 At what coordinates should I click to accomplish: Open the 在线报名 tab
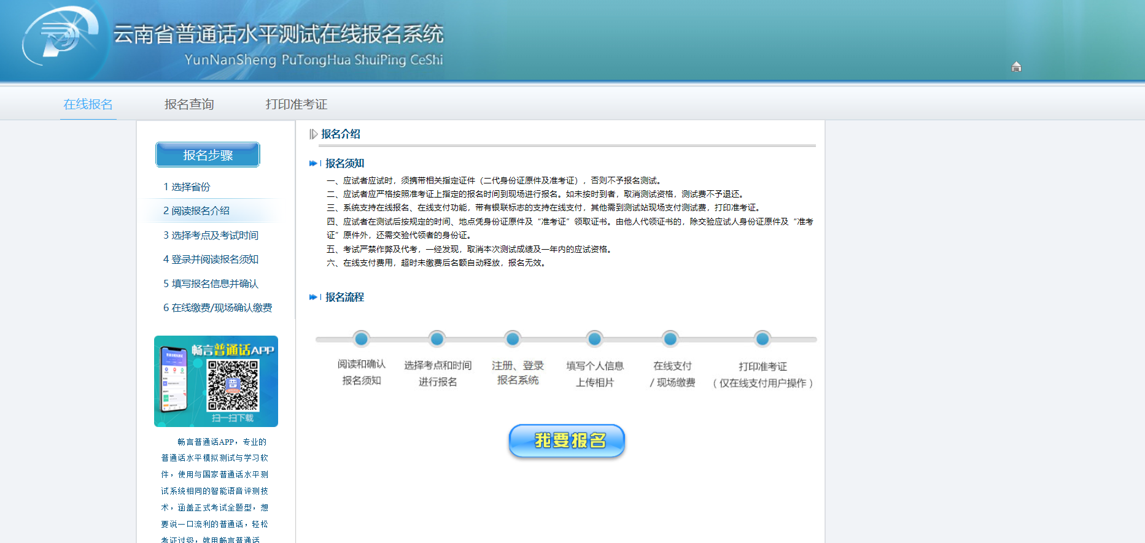coord(88,104)
